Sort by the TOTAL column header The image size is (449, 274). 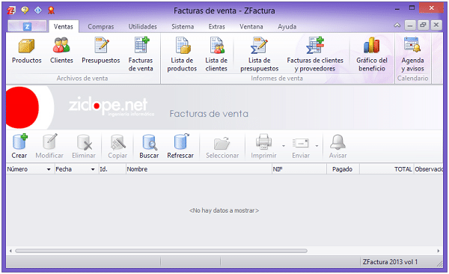click(387, 169)
